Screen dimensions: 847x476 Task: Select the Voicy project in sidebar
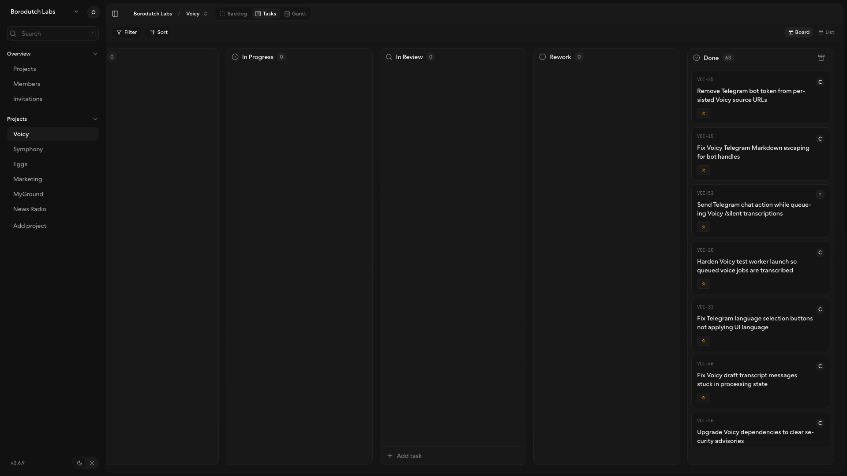53,134
